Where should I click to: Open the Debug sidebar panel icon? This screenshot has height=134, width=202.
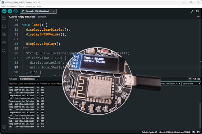[4, 42]
